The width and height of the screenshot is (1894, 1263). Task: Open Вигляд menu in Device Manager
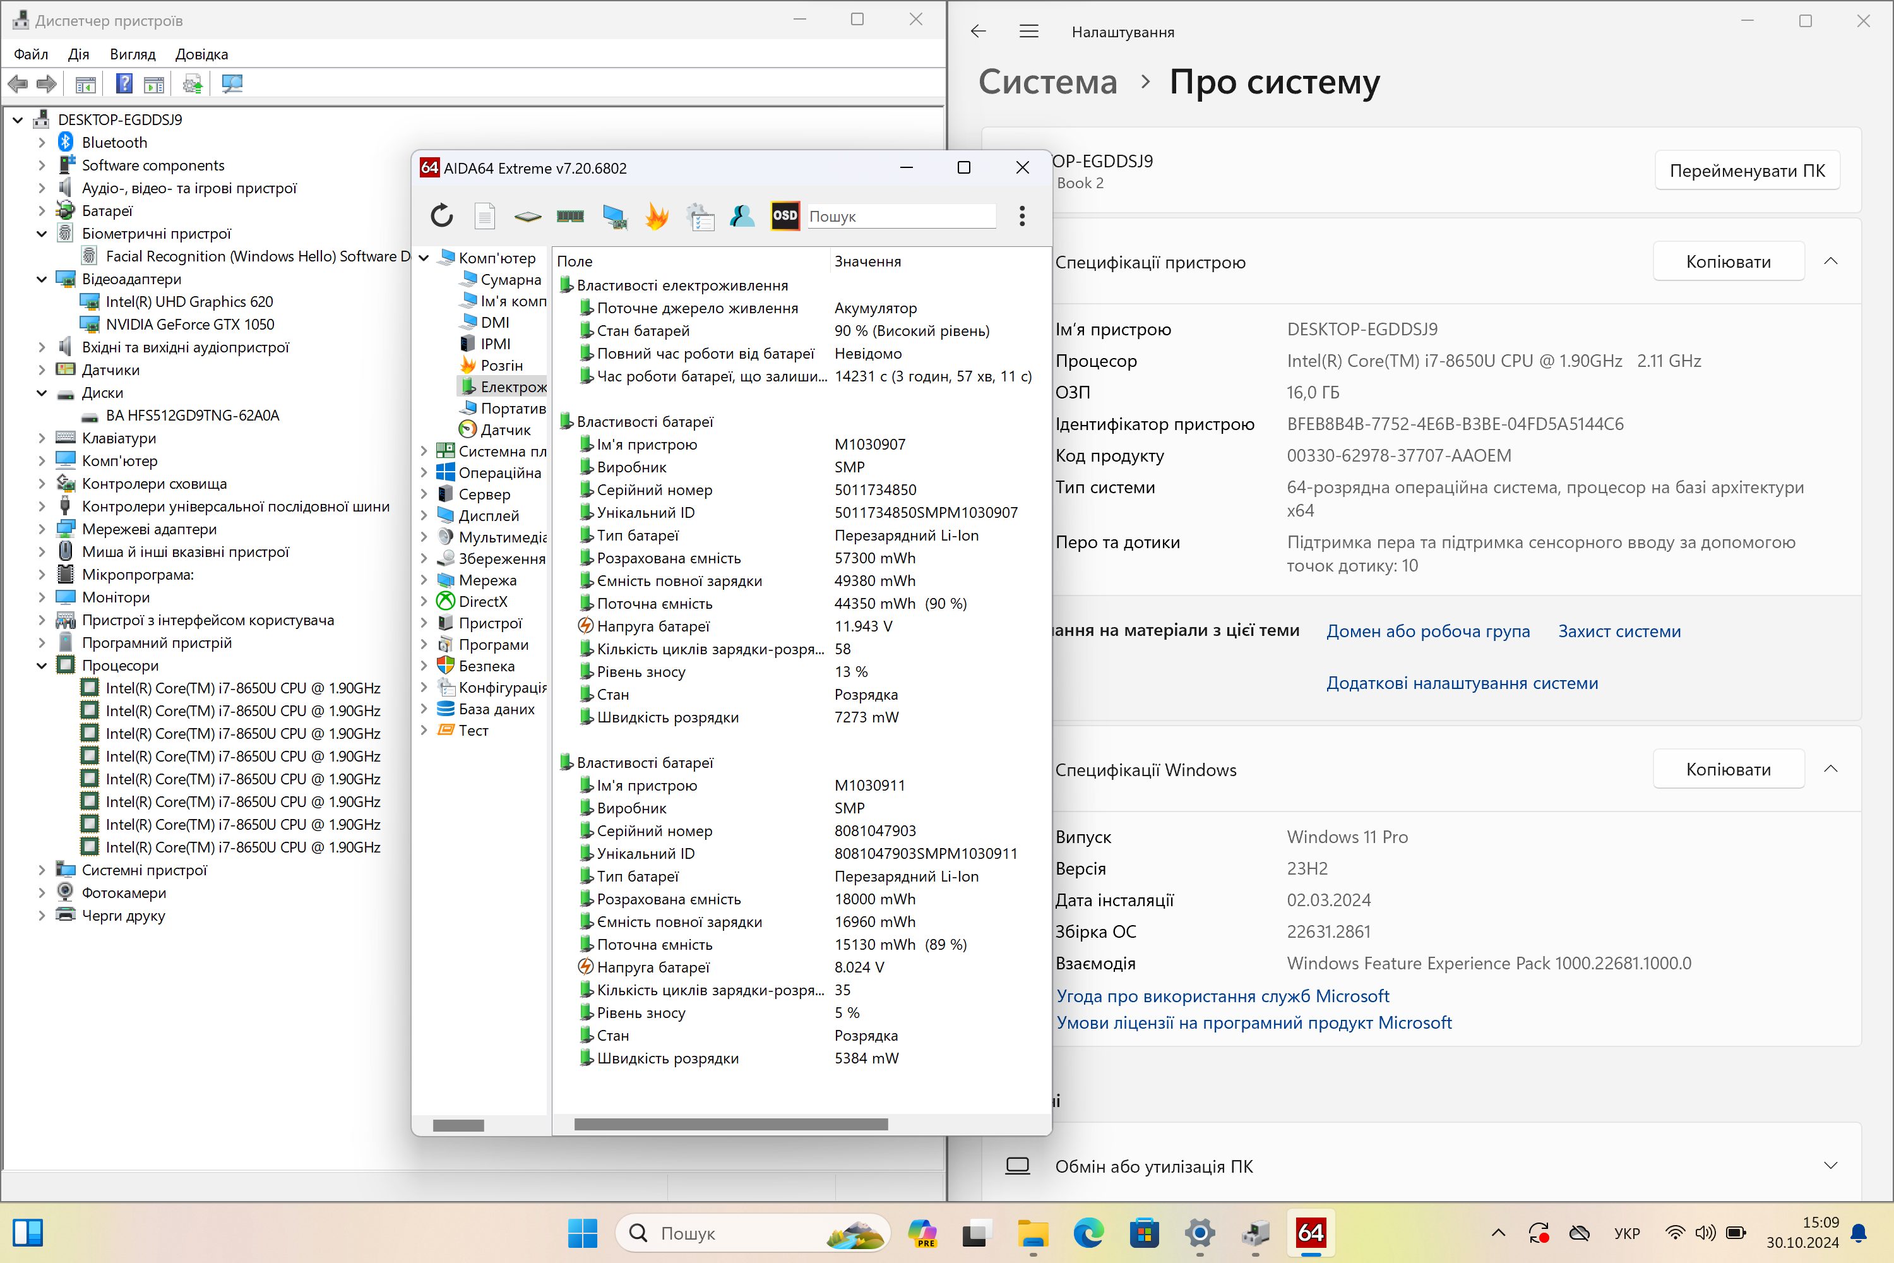(133, 54)
